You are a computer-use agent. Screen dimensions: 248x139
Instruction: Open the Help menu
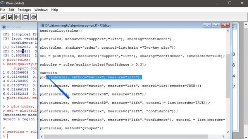[x=54, y=10]
